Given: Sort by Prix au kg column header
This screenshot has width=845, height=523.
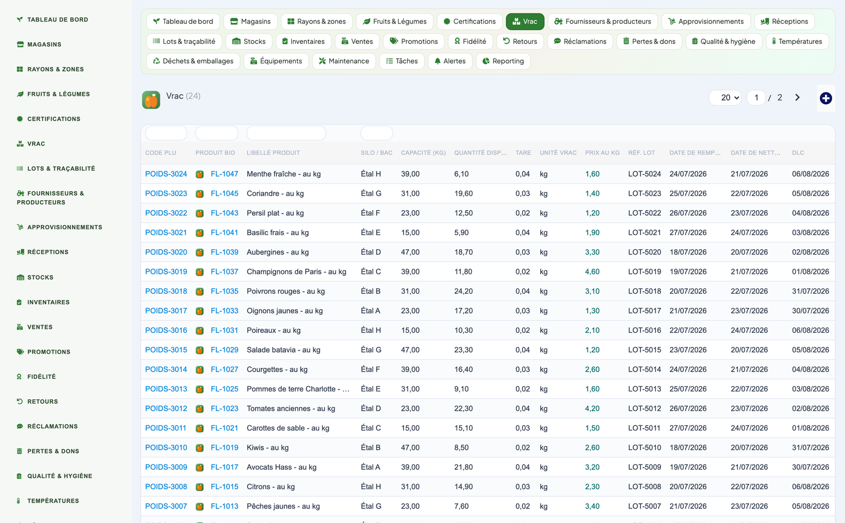Looking at the screenshot, I should [x=602, y=153].
